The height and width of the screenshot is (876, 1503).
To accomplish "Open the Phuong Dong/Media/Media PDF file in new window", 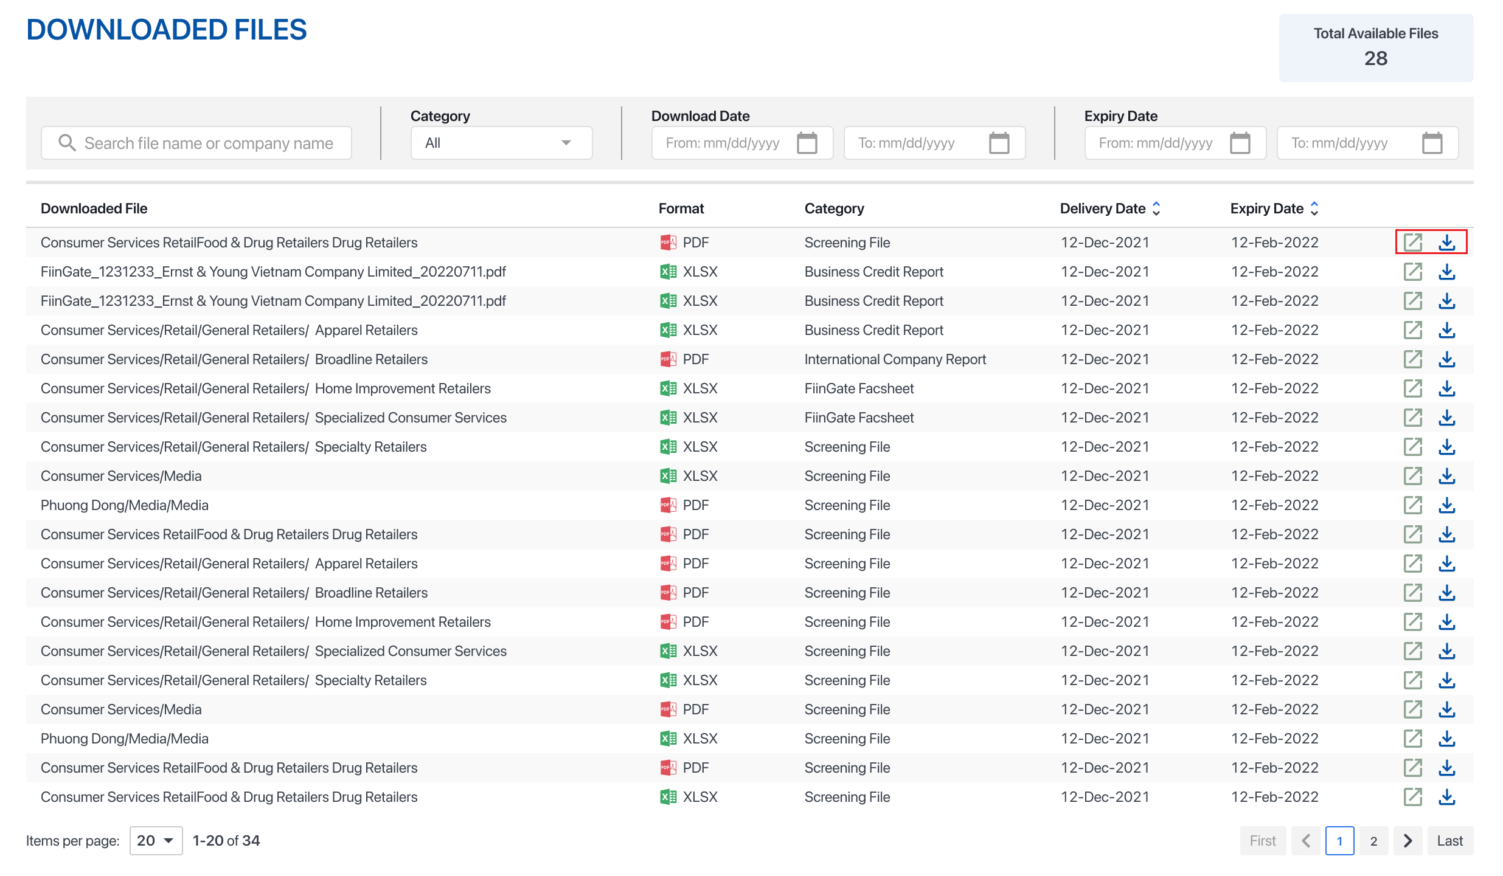I will 1412,505.
